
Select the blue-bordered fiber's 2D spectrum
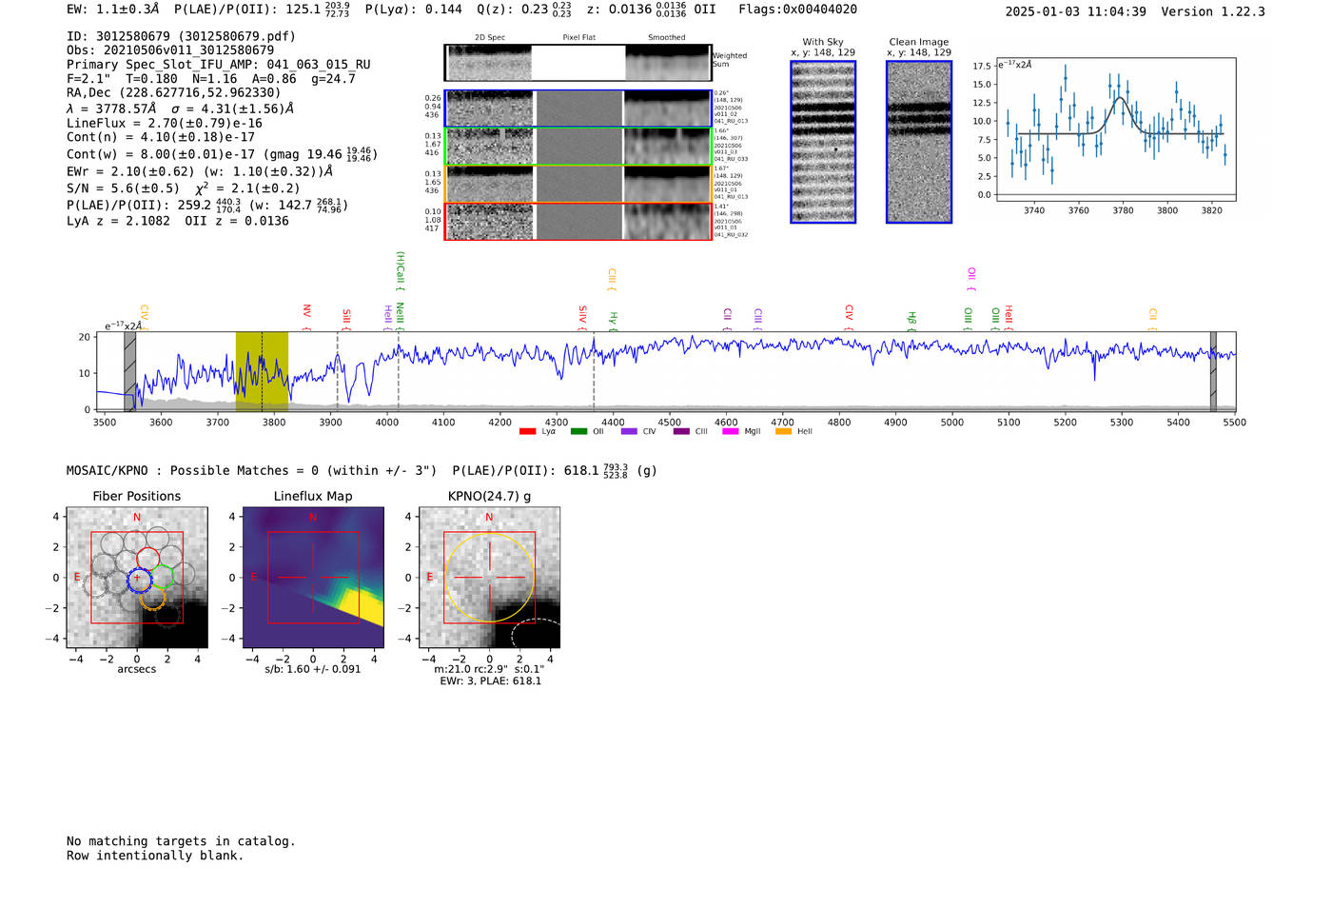point(490,108)
